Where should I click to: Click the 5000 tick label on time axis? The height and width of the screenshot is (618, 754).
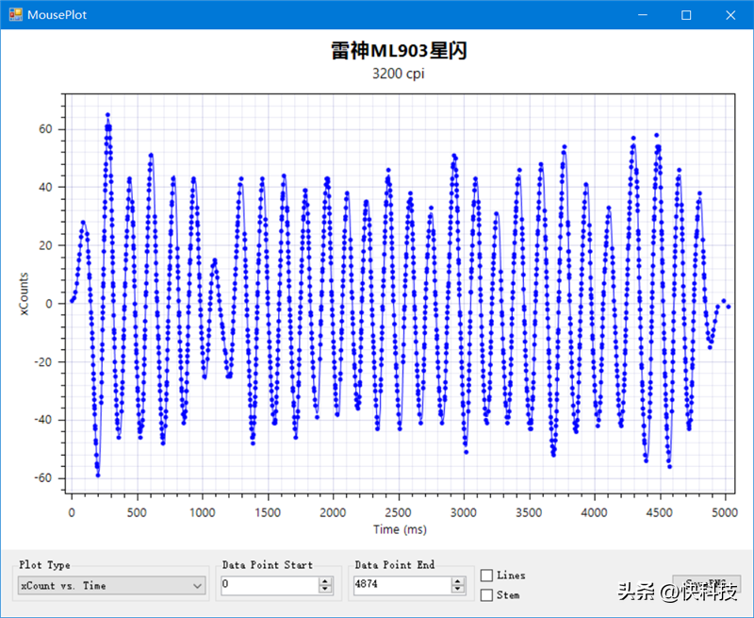pyautogui.click(x=725, y=512)
